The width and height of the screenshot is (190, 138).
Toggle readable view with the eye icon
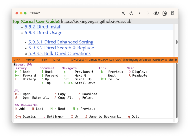(x=156, y=13)
